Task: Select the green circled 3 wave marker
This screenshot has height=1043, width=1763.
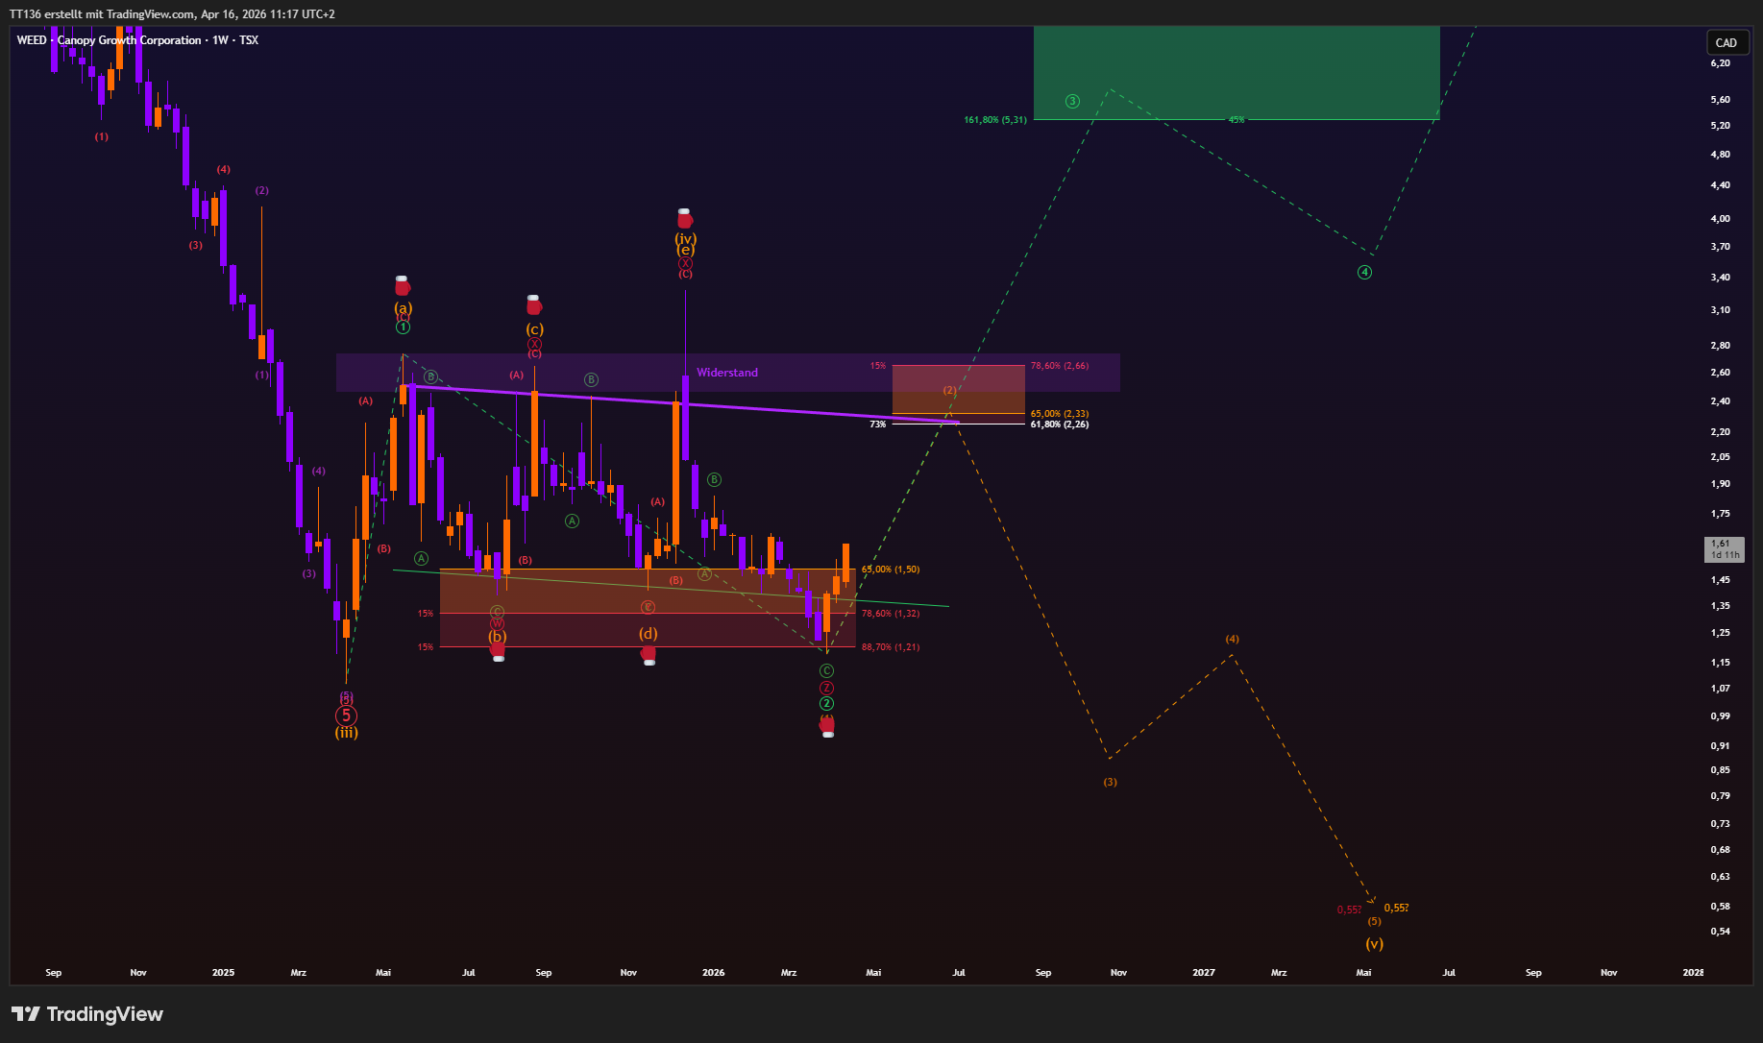Action: click(1072, 101)
